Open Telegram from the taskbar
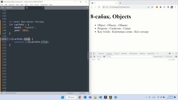Screen dimensions: 178x100 click(x=116, y=97)
